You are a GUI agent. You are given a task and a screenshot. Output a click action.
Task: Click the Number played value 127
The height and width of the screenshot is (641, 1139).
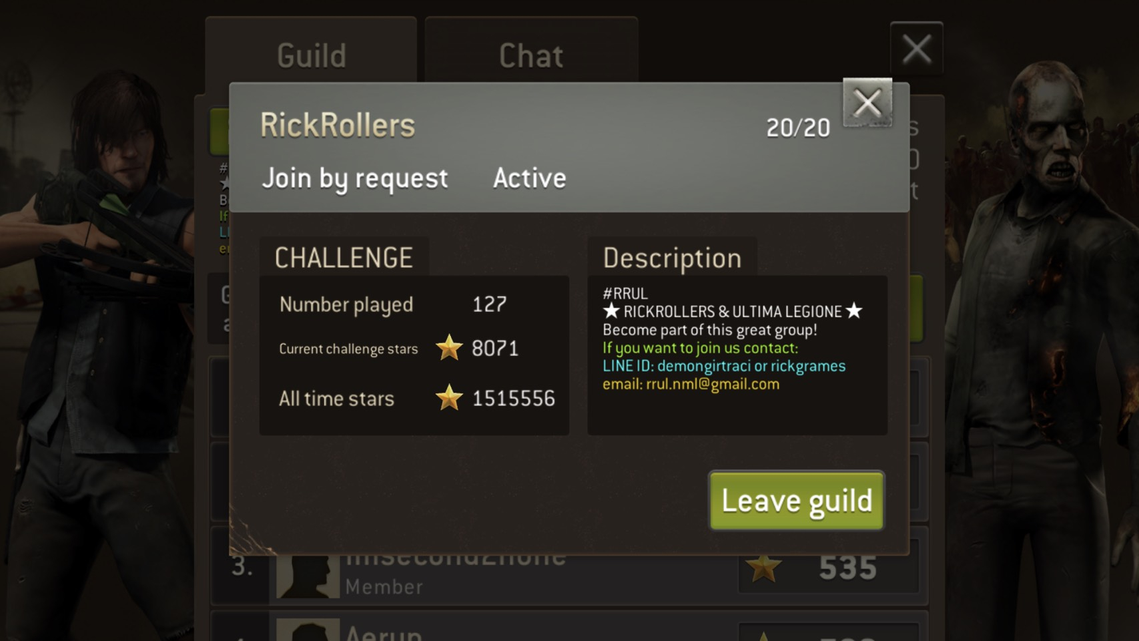pyautogui.click(x=490, y=304)
